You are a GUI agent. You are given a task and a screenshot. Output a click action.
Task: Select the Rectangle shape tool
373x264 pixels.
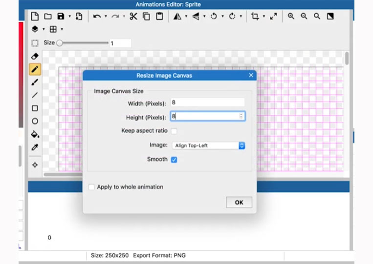coord(35,108)
